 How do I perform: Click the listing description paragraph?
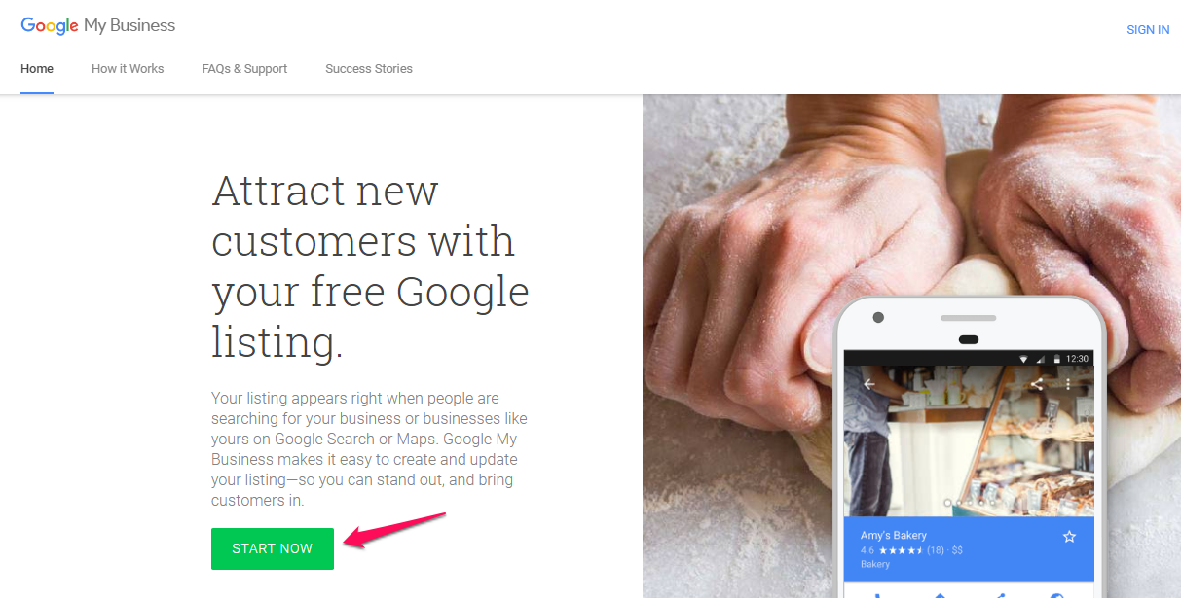[x=370, y=449]
